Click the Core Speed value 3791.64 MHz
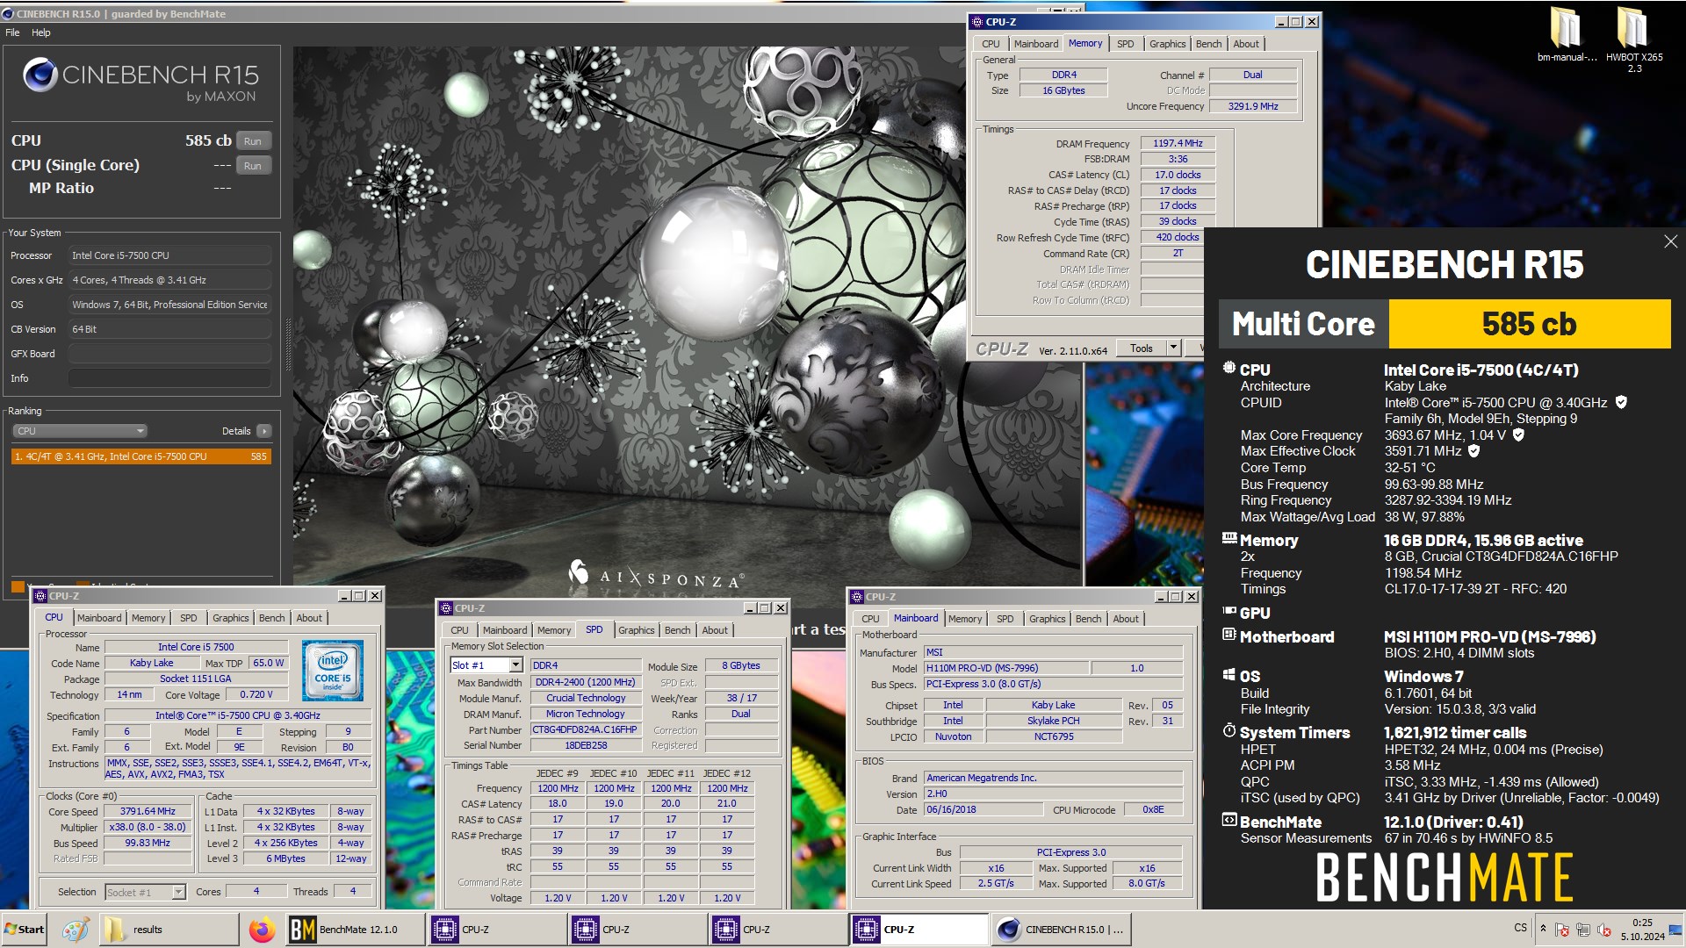The height and width of the screenshot is (948, 1686). (148, 811)
